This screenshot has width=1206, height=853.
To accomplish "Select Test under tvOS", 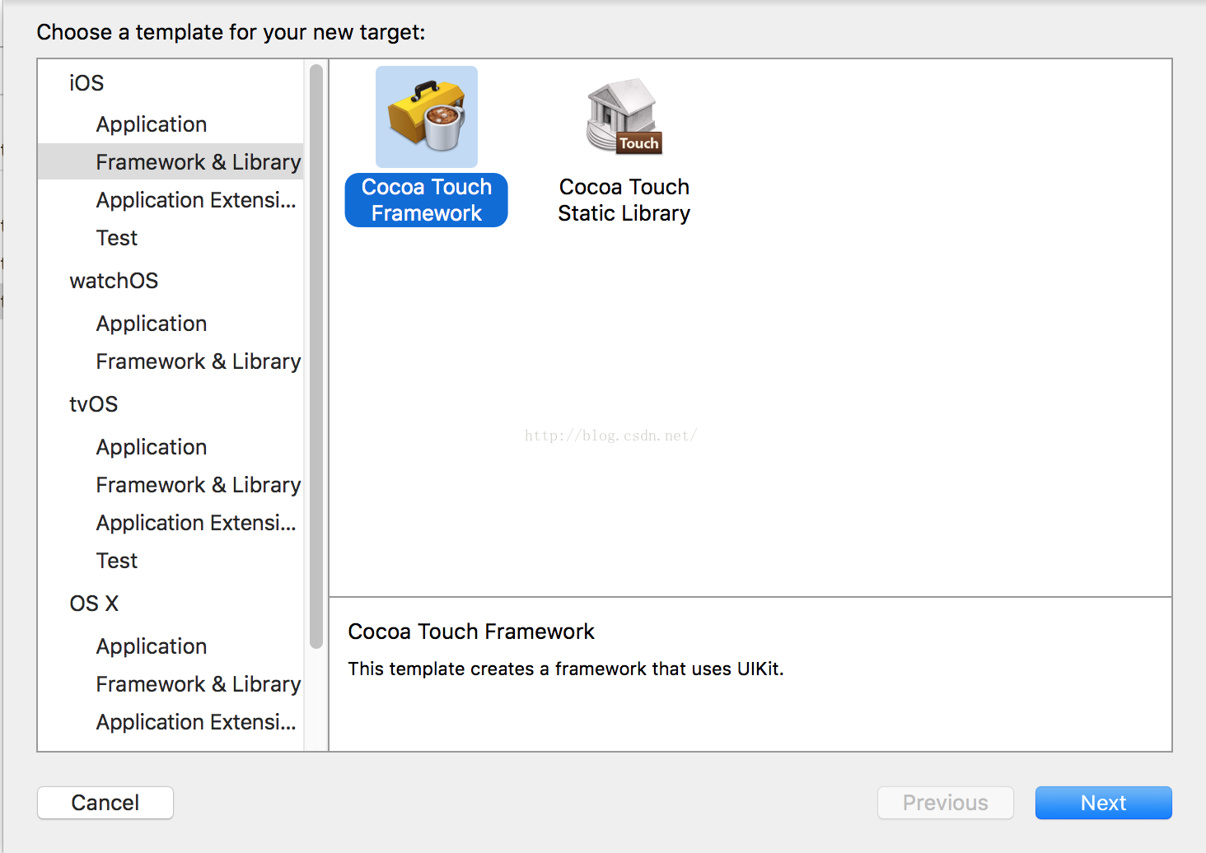I will click(117, 561).
